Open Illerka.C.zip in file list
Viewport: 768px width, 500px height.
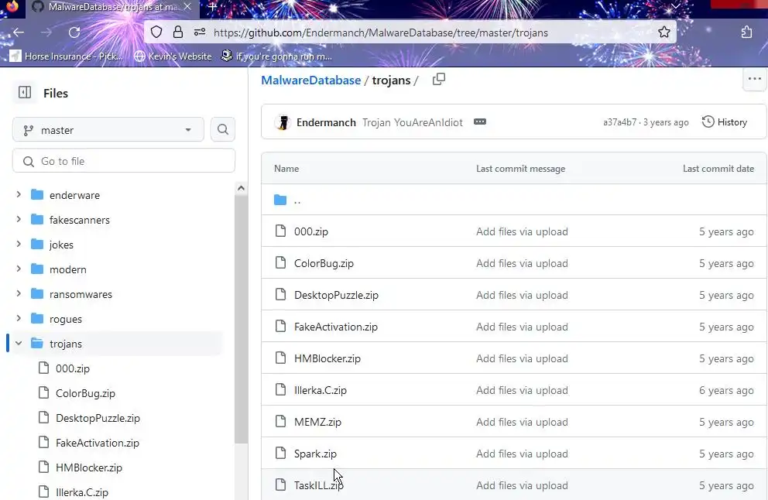[x=321, y=390]
